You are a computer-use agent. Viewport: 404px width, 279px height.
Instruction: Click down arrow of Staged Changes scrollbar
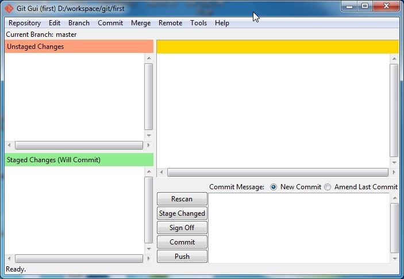pyautogui.click(x=149, y=249)
